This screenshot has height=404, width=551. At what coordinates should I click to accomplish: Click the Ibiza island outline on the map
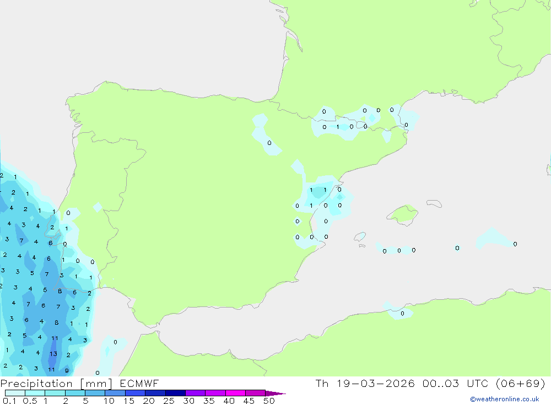pos(360,236)
